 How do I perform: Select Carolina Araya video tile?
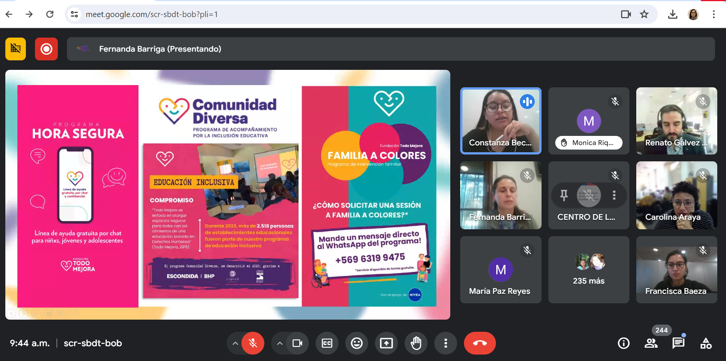pyautogui.click(x=677, y=195)
